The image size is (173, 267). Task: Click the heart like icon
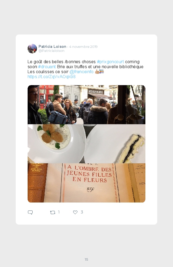click(75, 212)
